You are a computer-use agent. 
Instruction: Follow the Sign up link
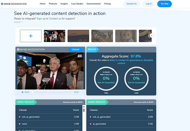tap(41, 19)
